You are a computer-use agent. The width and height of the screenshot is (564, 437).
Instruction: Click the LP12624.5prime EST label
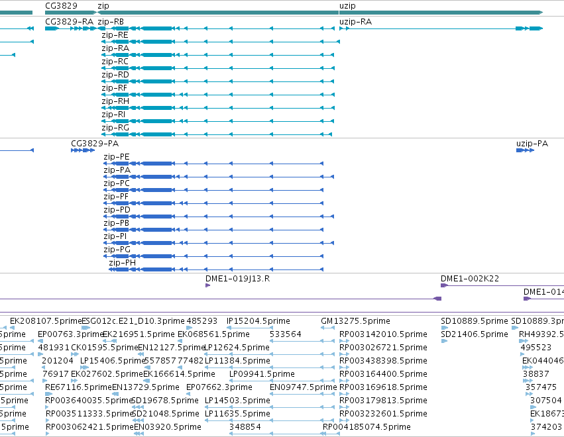pyautogui.click(x=237, y=348)
